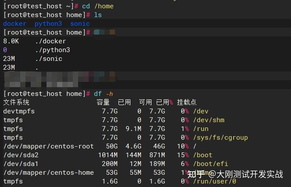Image resolution: width=291 pixels, height=187 pixels.
Task: Click the /dev/shm mount point
Action: pos(209,120)
